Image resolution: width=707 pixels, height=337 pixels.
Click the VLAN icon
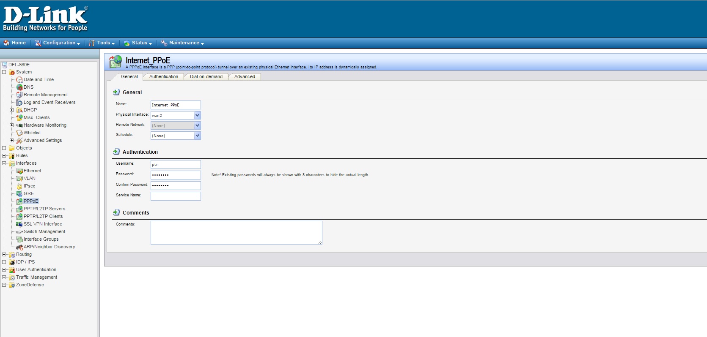tap(19, 179)
